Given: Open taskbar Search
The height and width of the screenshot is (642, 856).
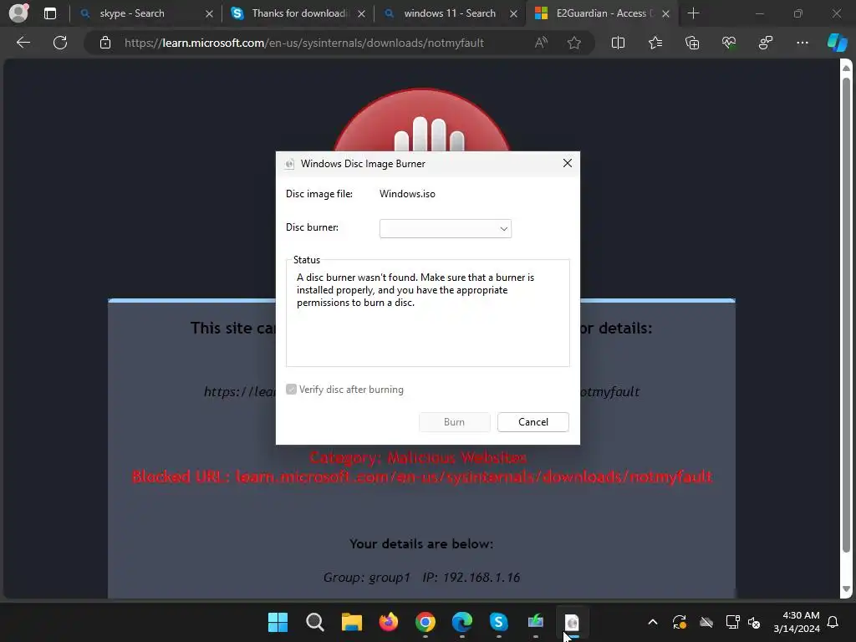Looking at the screenshot, I should coord(315,622).
